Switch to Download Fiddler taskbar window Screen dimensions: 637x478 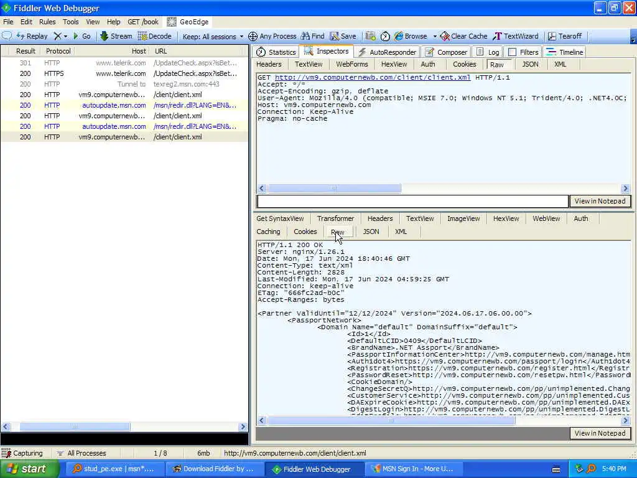(x=215, y=469)
